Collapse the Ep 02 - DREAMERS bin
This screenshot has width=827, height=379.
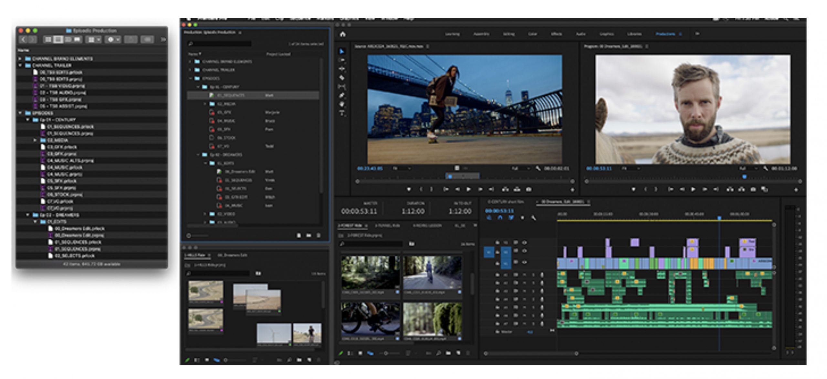pyautogui.click(x=198, y=155)
